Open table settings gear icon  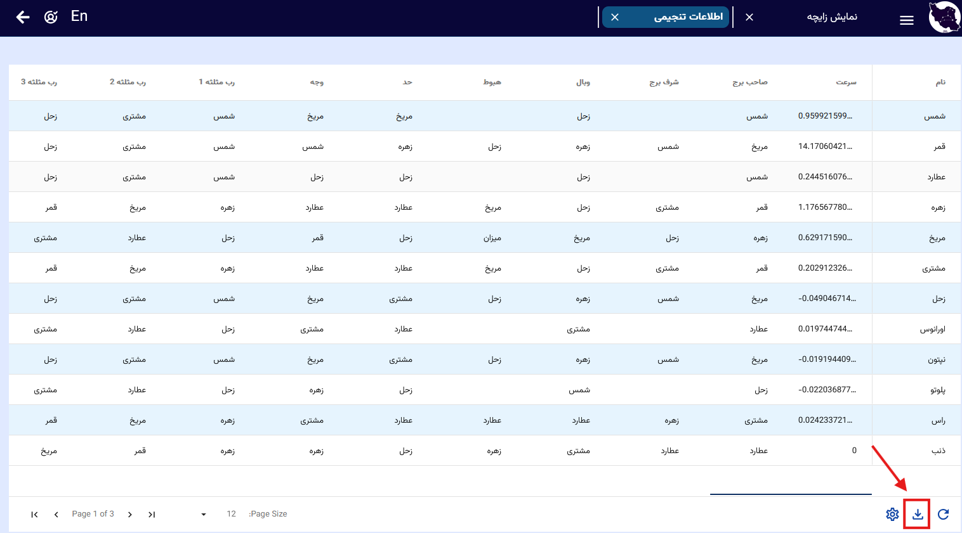pos(892,514)
